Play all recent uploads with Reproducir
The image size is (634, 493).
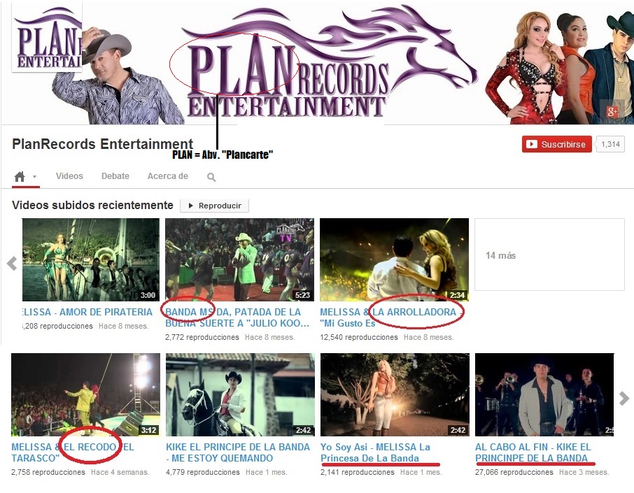point(214,206)
